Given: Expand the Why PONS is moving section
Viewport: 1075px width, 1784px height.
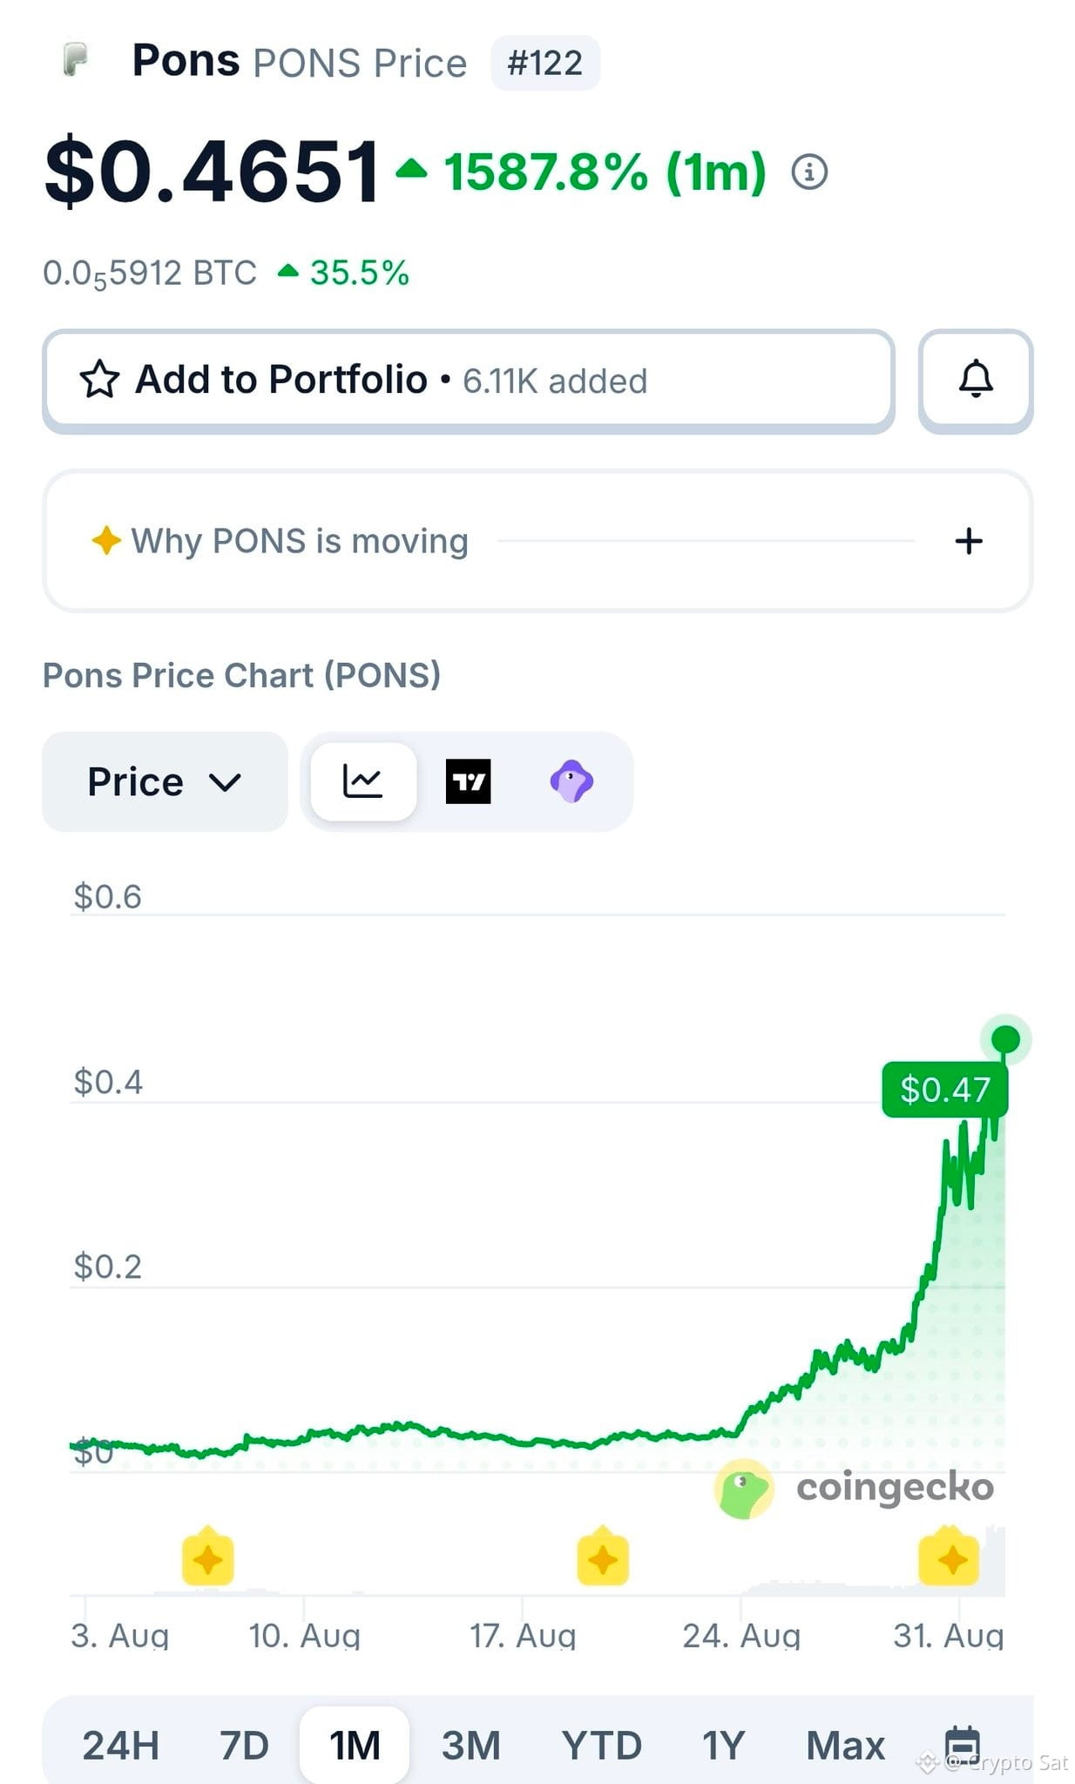Looking at the screenshot, I should coord(537,541).
